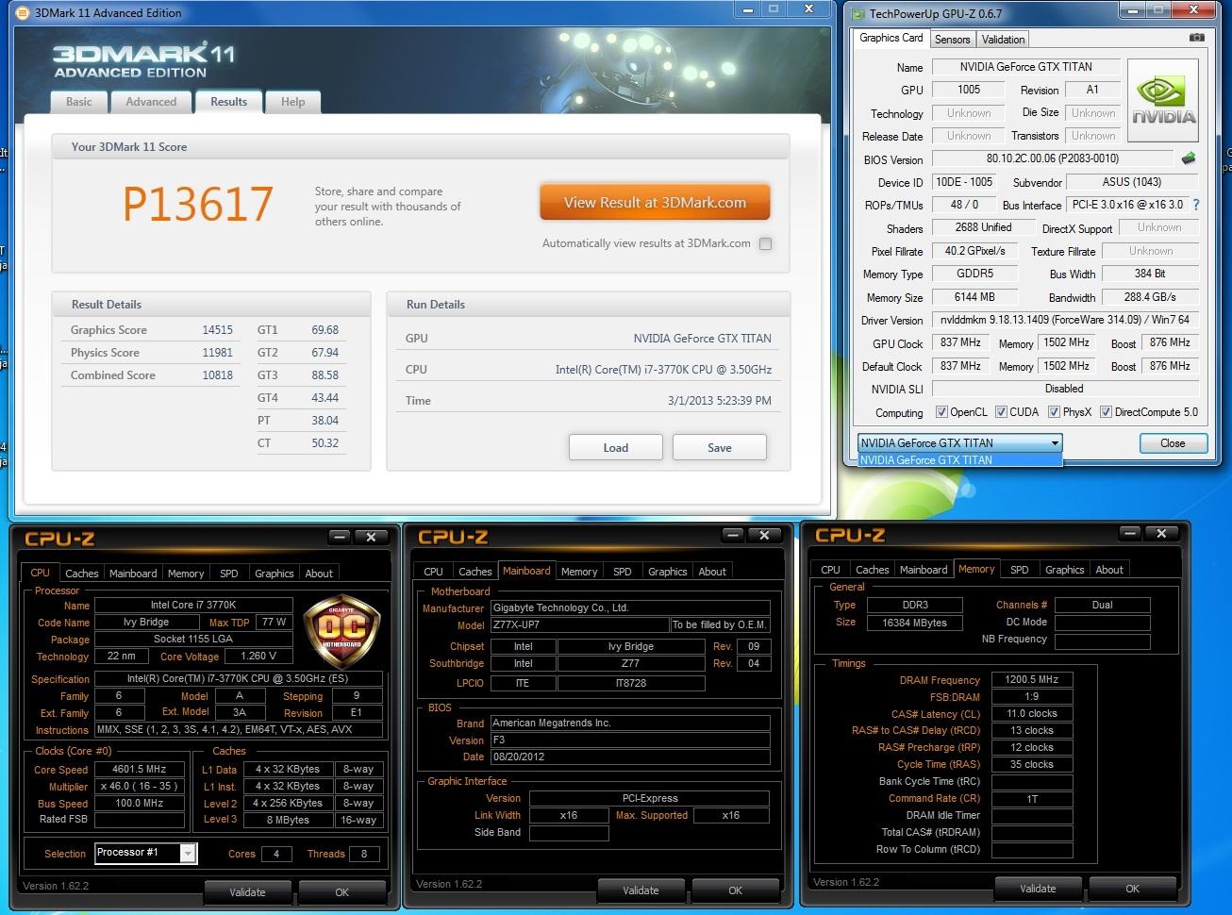Click the GT4 result 43.44
1232x915 pixels.
click(x=325, y=398)
